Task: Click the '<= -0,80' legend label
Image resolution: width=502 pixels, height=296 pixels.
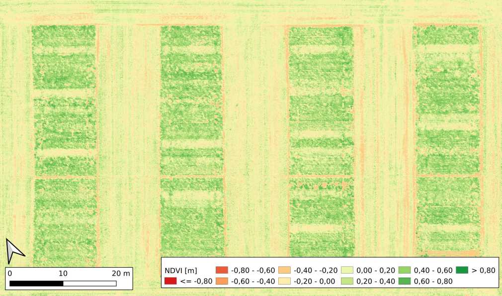Action: 196,281
